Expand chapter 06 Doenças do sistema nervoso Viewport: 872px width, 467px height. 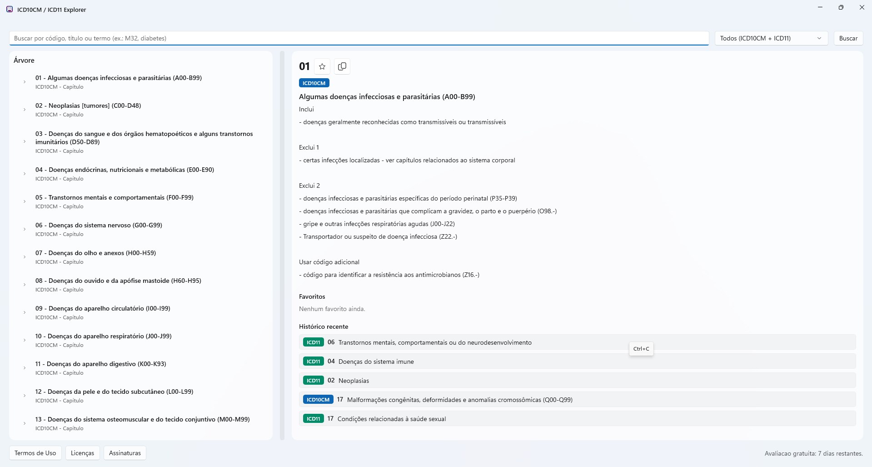pos(25,229)
